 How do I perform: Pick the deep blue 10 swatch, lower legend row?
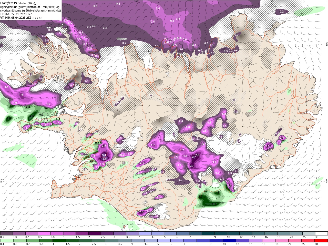click(230, 241)
